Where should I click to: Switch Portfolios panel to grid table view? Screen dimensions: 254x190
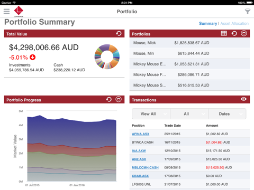[x=224, y=33]
